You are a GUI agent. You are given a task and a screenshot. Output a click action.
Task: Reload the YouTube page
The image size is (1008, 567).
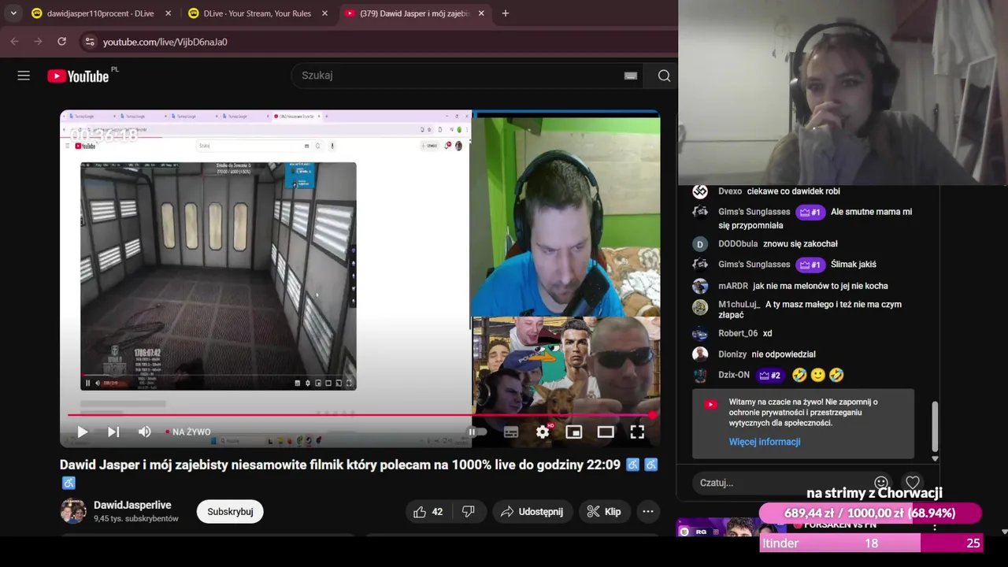point(61,42)
